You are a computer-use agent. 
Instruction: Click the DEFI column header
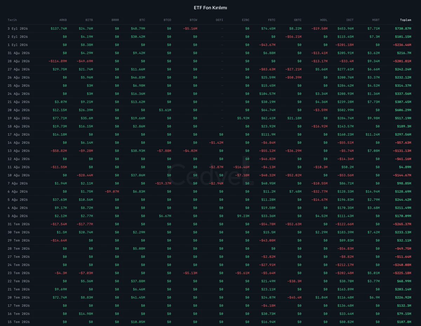(x=219, y=20)
